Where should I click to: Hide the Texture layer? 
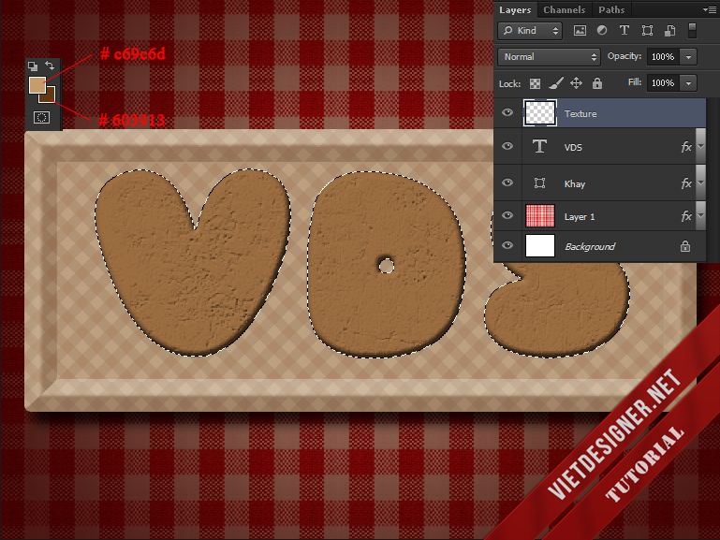point(507,112)
